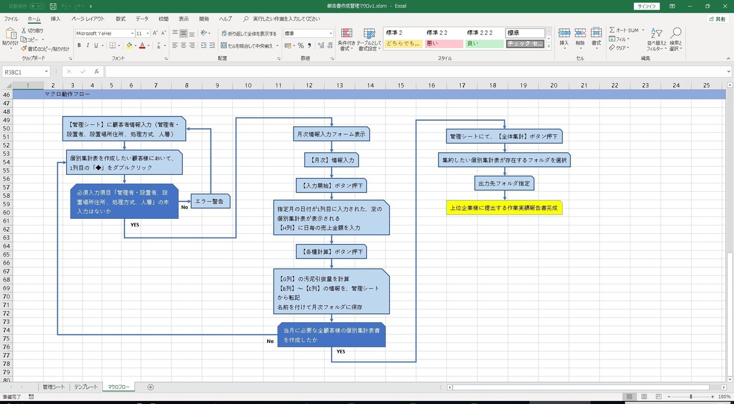Switch to Page Break Preview in status bar
The height and width of the screenshot is (404, 734).
(659, 397)
